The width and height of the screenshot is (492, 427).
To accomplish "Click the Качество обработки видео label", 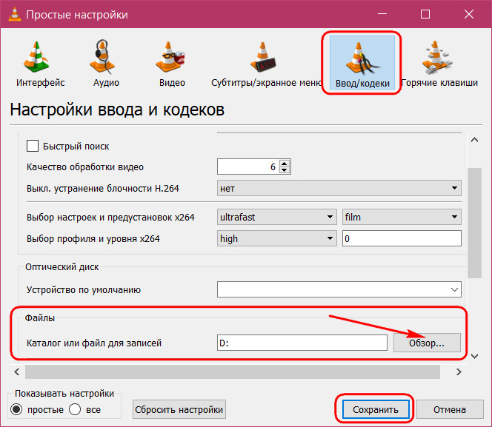I will point(85,167).
